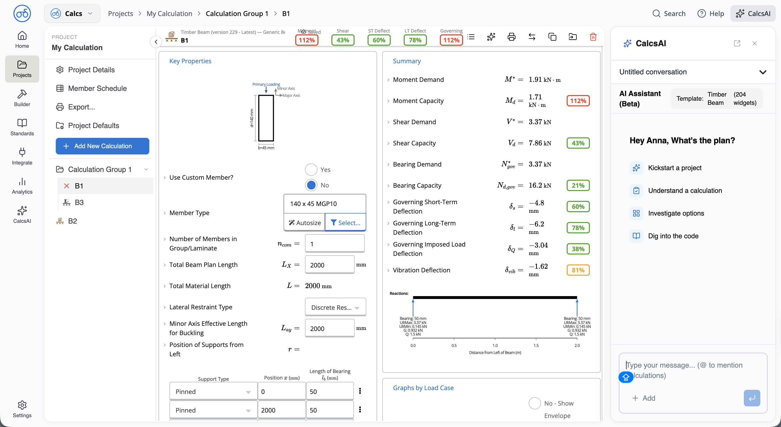
Task: Delete calculation with red trash icon
Action: [593, 37]
